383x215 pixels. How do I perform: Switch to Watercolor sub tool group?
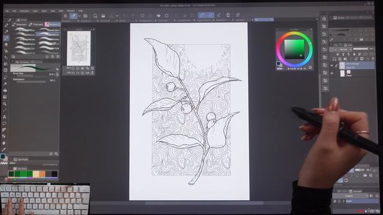click(20, 24)
